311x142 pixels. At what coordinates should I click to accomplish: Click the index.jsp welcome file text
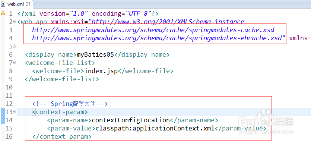(101, 71)
